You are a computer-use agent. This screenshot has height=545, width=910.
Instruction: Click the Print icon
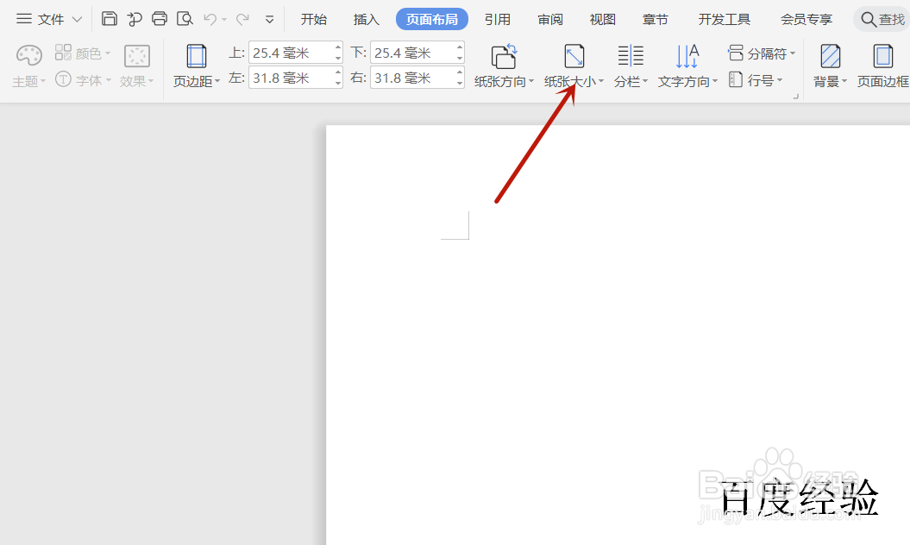tap(159, 19)
